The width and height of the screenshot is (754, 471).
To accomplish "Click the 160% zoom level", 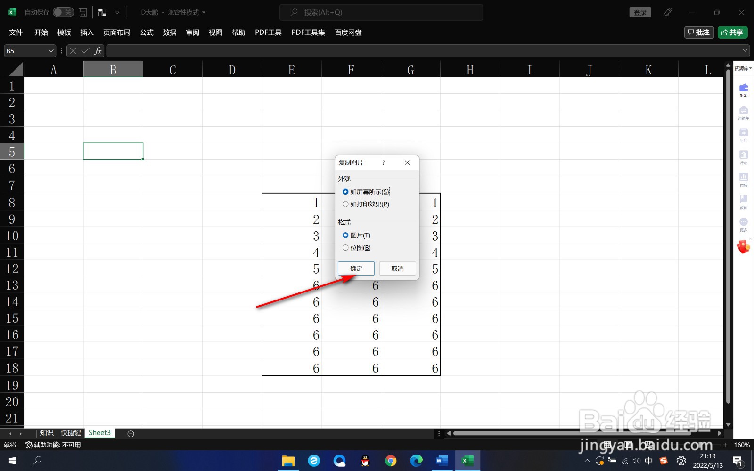I will click(742, 445).
